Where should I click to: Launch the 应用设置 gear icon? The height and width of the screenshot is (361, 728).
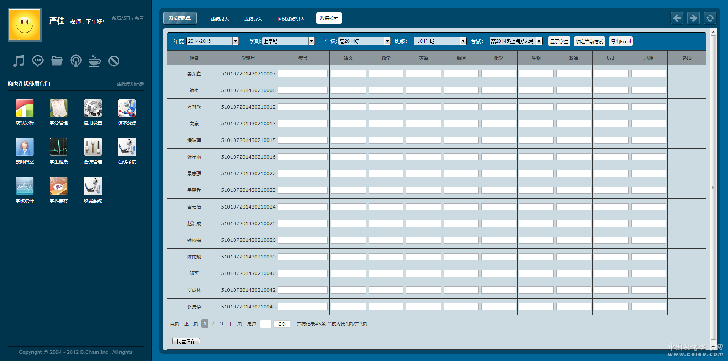click(93, 108)
